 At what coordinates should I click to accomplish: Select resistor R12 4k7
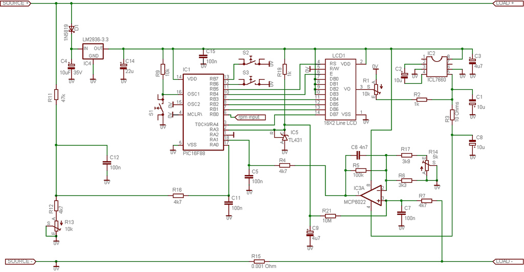click(56, 206)
